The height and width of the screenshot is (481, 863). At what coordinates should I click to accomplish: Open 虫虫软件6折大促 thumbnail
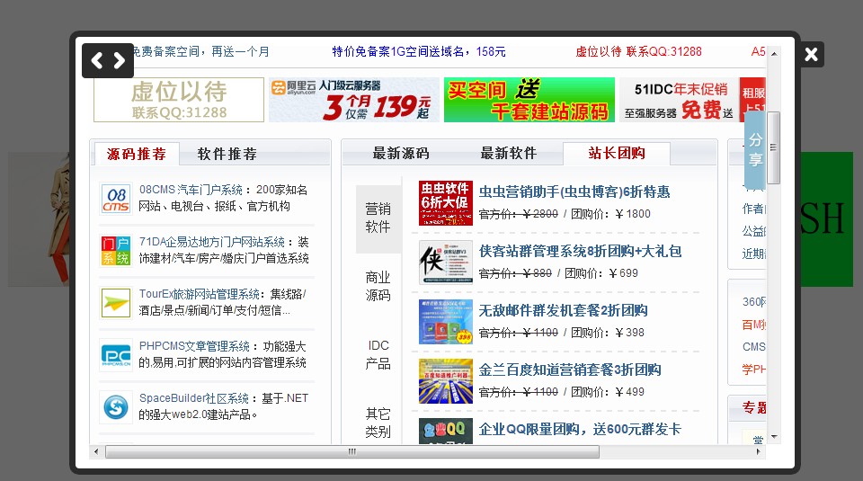[x=446, y=203]
